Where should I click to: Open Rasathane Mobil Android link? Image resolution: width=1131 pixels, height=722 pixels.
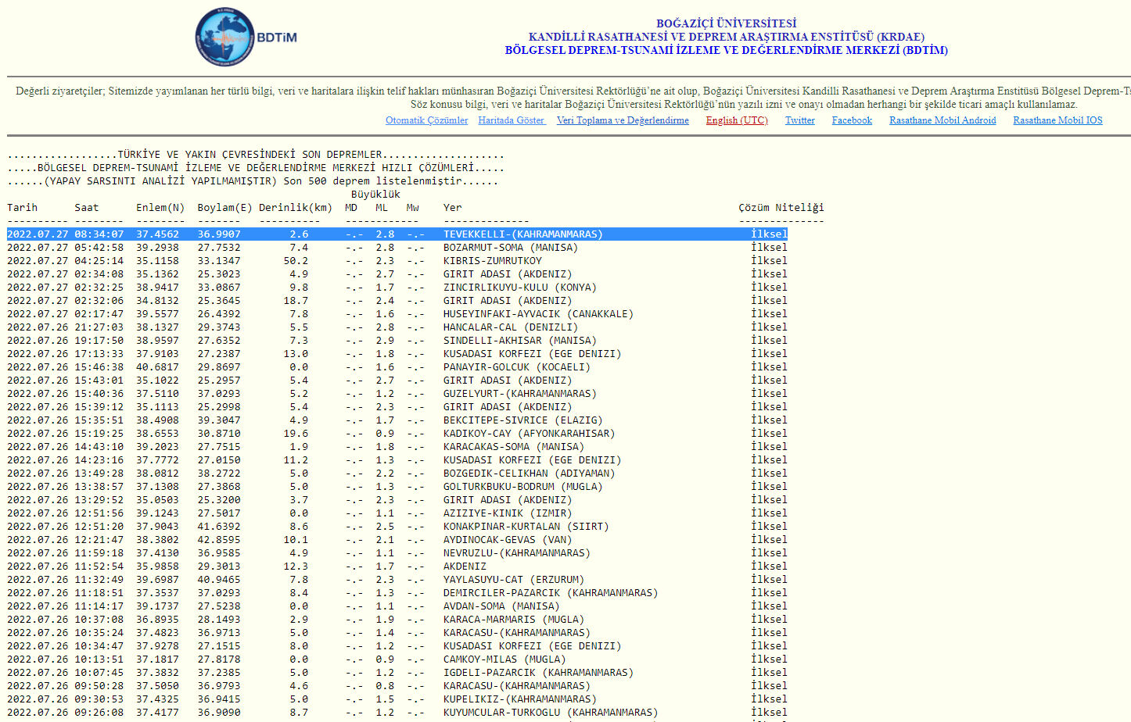(x=942, y=120)
